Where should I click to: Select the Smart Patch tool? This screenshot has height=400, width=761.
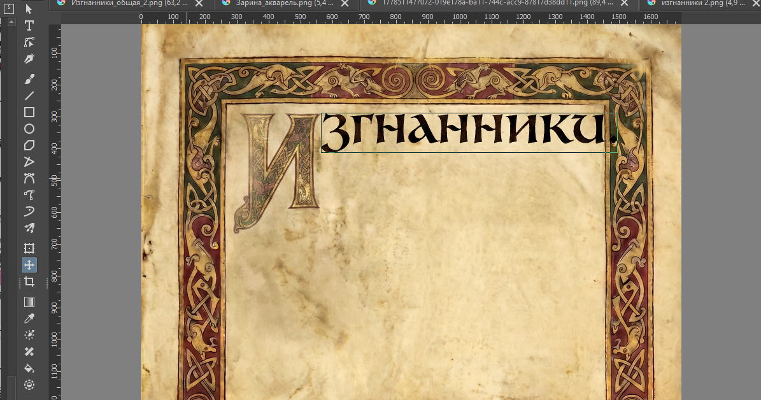pos(29,352)
